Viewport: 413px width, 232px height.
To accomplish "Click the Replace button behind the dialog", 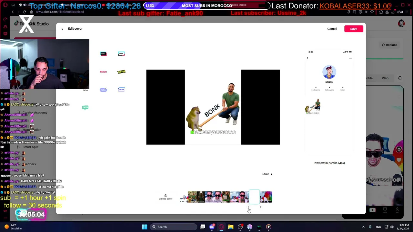I will (x=390, y=45).
